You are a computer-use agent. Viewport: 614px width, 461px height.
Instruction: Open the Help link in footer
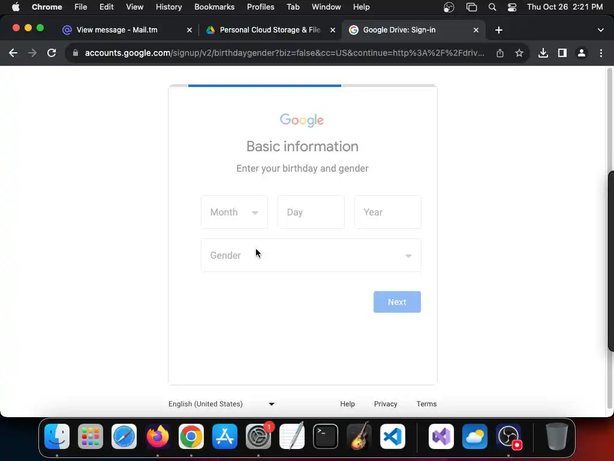(x=347, y=404)
